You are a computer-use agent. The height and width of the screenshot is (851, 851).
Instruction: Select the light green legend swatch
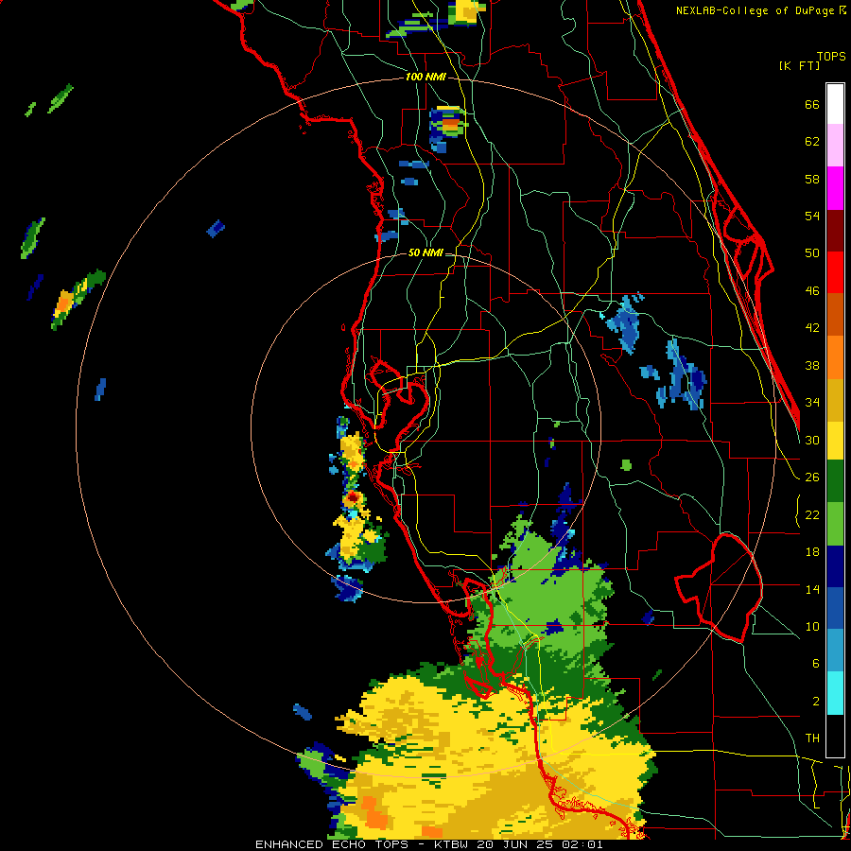click(x=835, y=524)
